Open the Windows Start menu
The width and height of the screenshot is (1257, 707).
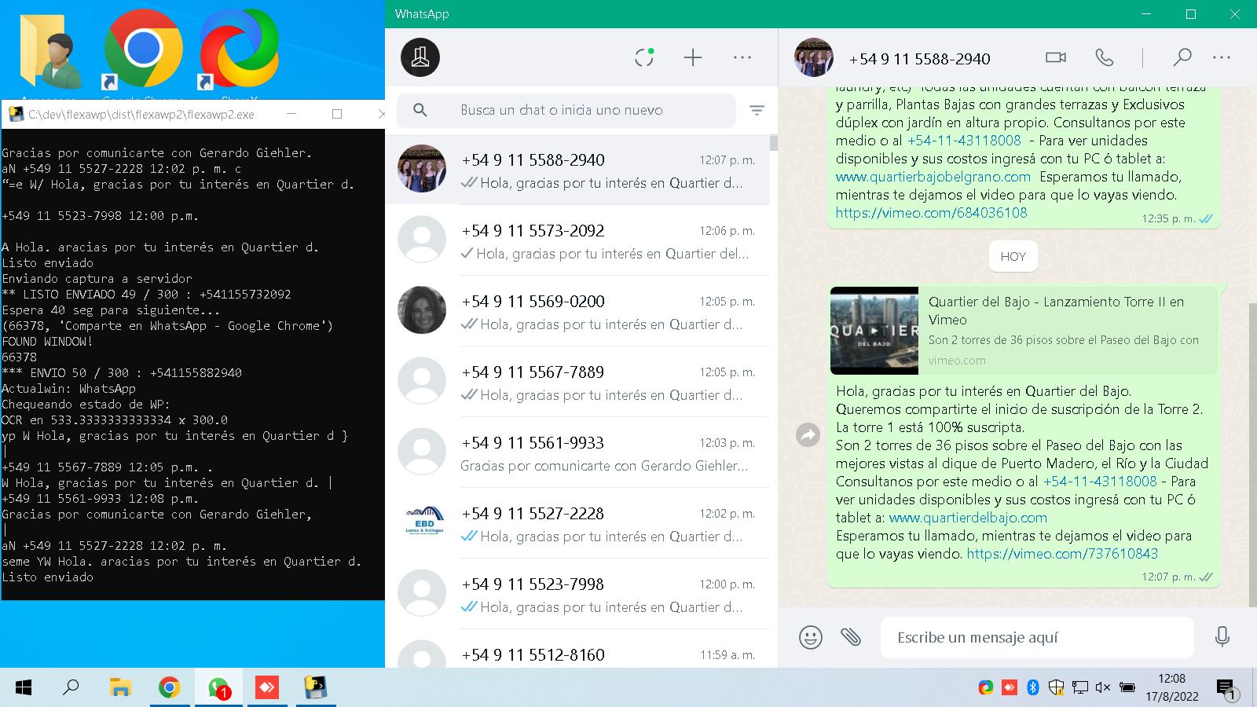24,688
